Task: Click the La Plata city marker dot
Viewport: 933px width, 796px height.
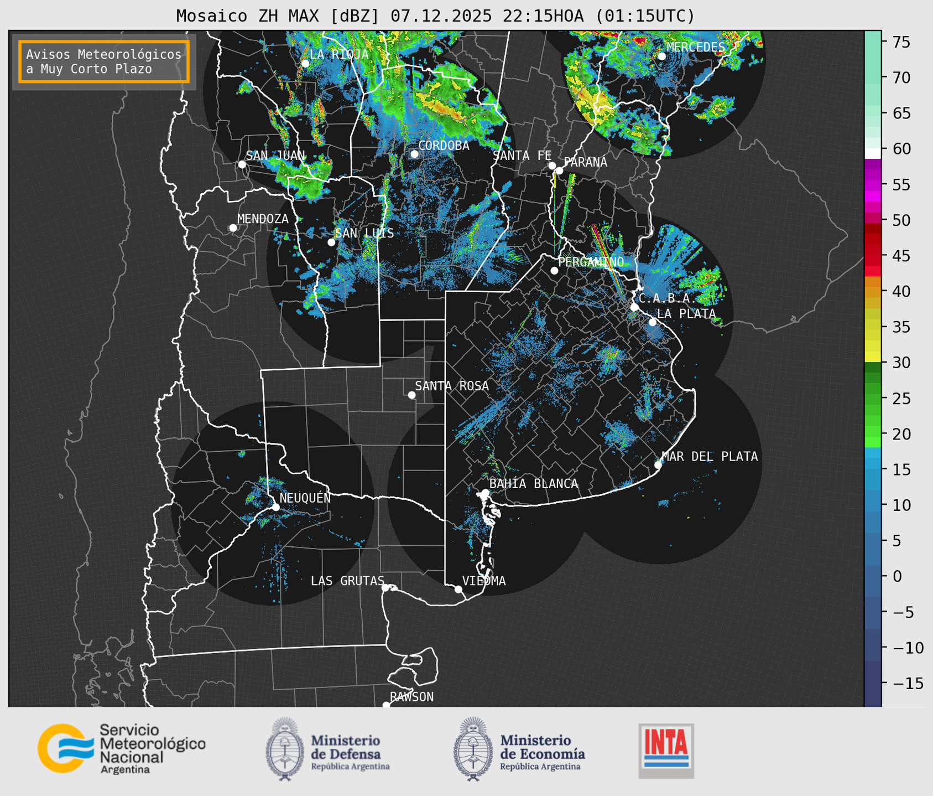Action: pyautogui.click(x=653, y=322)
